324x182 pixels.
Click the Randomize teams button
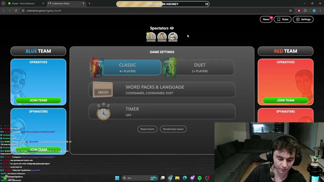[x=173, y=129]
